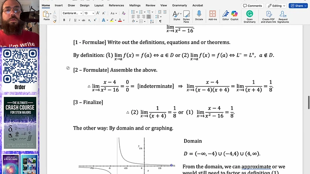Open the Editing mode dropdown
Viewport: 310px width, 174px height.
pyautogui.click(x=276, y=6)
